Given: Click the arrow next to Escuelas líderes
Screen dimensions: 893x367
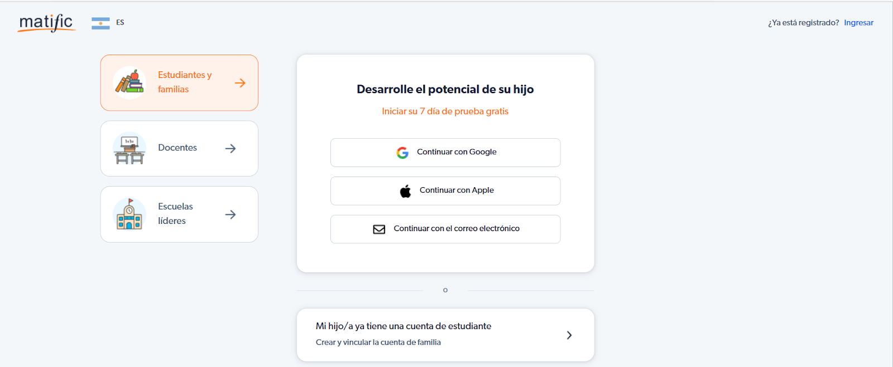Looking at the screenshot, I should coord(231,214).
